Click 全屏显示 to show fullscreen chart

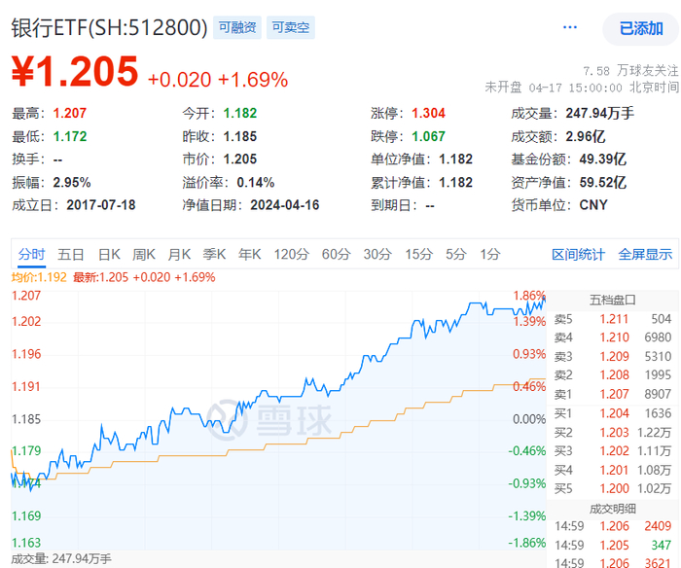pyautogui.click(x=645, y=254)
